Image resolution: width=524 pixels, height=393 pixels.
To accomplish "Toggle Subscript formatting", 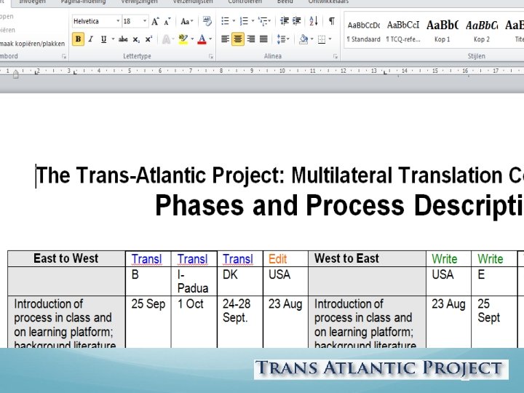I will [136, 39].
